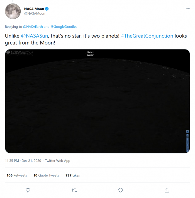Click the NASA Moon display name
Viewport: 195px width, 198px height.
tap(34, 9)
